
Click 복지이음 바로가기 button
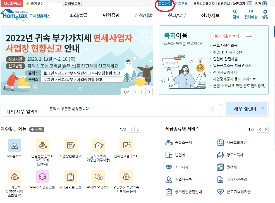click(233, 36)
